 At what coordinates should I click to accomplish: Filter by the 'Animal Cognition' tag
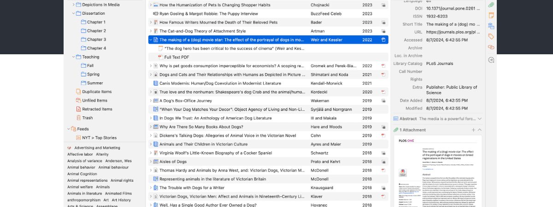tap(82, 174)
